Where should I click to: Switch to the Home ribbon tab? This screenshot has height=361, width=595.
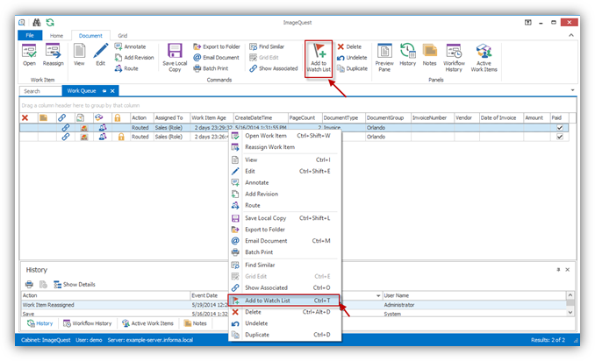point(56,36)
